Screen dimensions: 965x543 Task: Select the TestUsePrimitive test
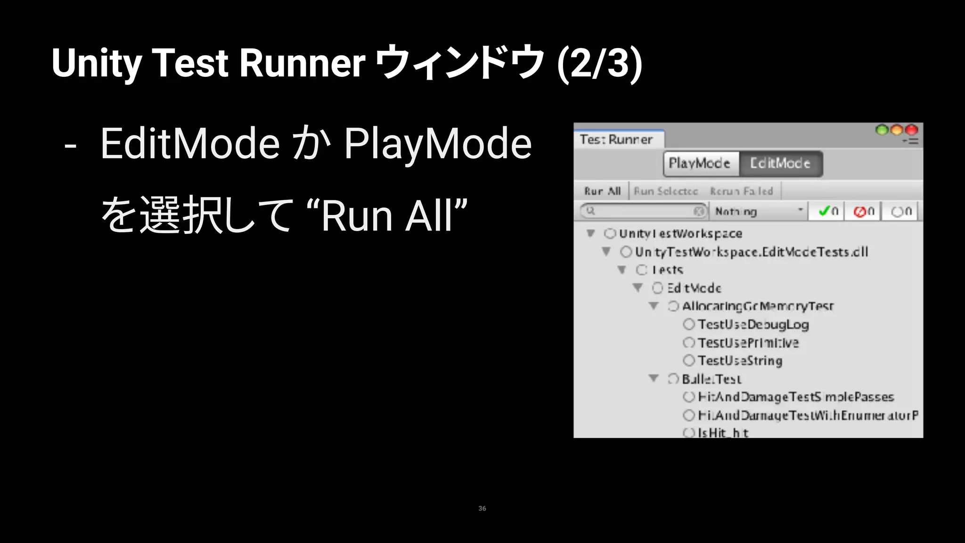[748, 342]
